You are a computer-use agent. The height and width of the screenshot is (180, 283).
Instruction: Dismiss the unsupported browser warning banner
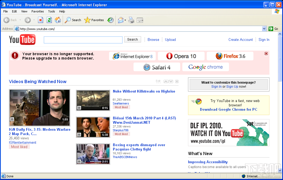(x=266, y=54)
